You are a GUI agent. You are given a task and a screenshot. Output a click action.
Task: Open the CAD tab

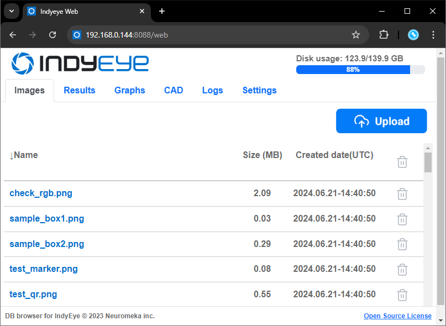(x=174, y=90)
